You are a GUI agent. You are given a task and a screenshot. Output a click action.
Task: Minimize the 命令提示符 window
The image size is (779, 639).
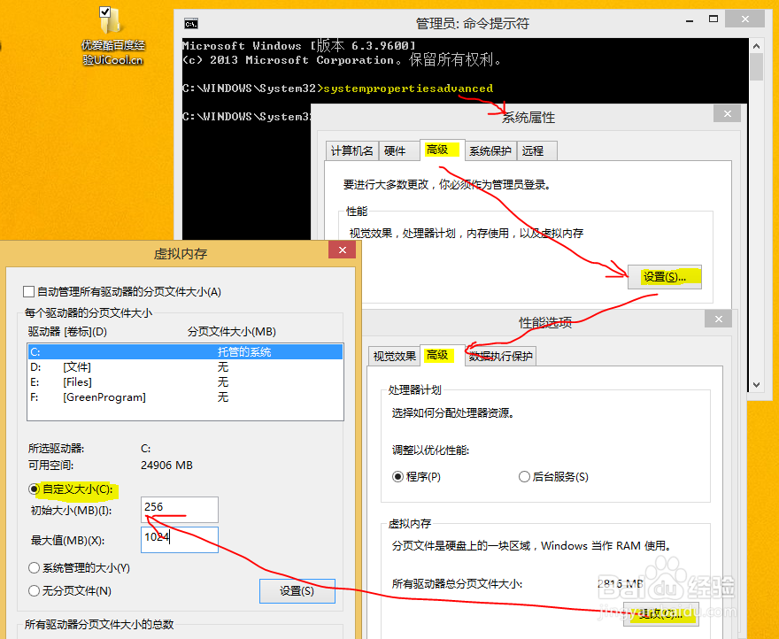click(689, 20)
